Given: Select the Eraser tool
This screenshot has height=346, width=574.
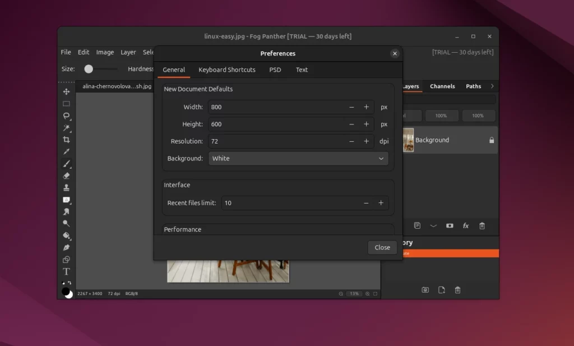Looking at the screenshot, I should pos(66,176).
